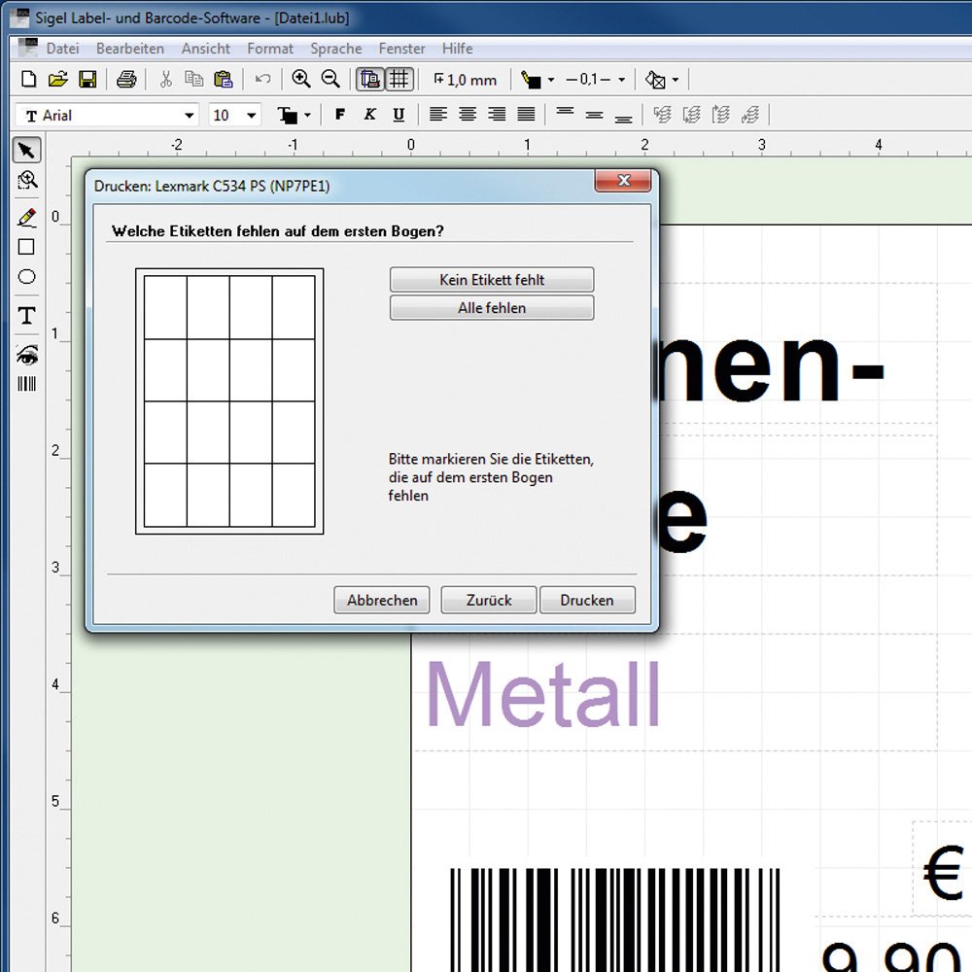Viewport: 972px width, 972px height.
Task: Open the line width 0,1 dropdown
Action: coord(621,80)
